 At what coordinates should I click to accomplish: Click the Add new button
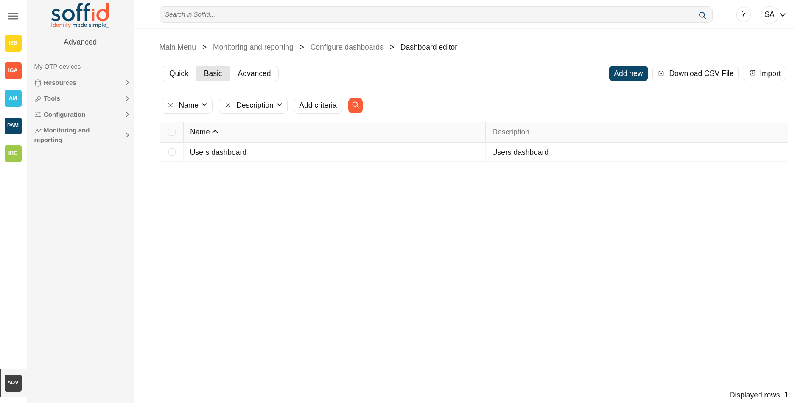point(628,73)
